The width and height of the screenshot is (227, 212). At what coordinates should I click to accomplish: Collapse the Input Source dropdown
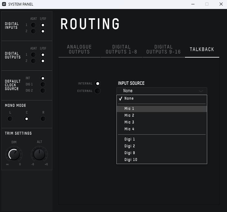tap(162, 91)
